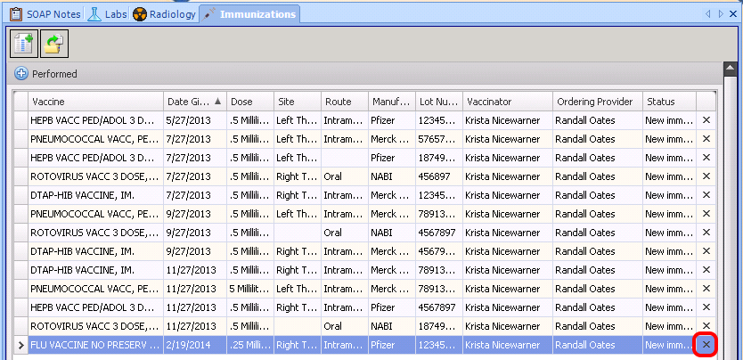Delete the 11/27/2013 DTAP-HIB vaccine row
Viewport: 743px width, 360px height.
(706, 270)
